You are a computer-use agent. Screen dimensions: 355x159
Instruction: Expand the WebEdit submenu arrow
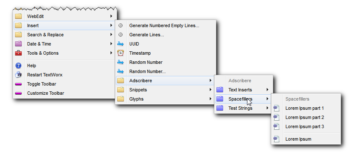point(111,16)
